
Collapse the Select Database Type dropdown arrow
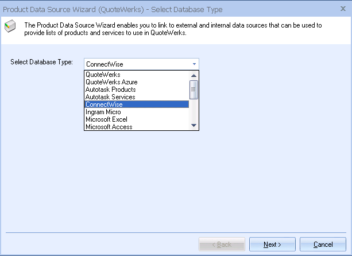[x=194, y=64]
